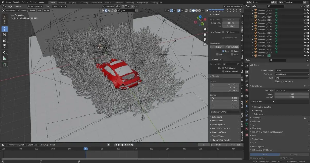Open the Ekle viewport menu
Image resolution: width=310 pixels, height=163 pixels.
tap(40, 11)
